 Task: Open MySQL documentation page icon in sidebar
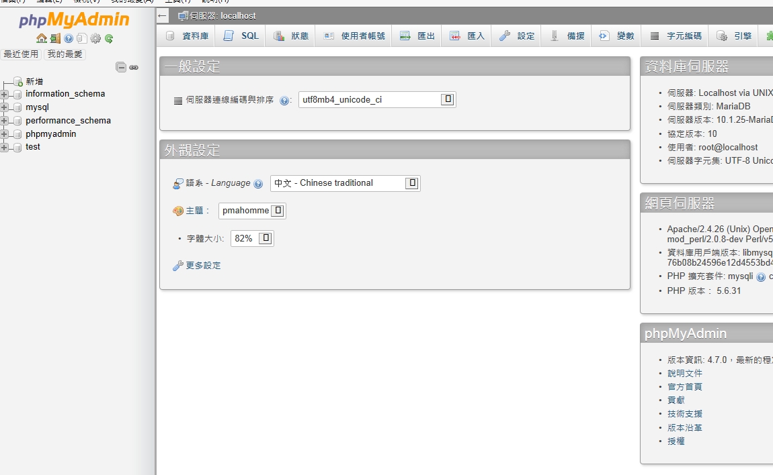[82, 38]
